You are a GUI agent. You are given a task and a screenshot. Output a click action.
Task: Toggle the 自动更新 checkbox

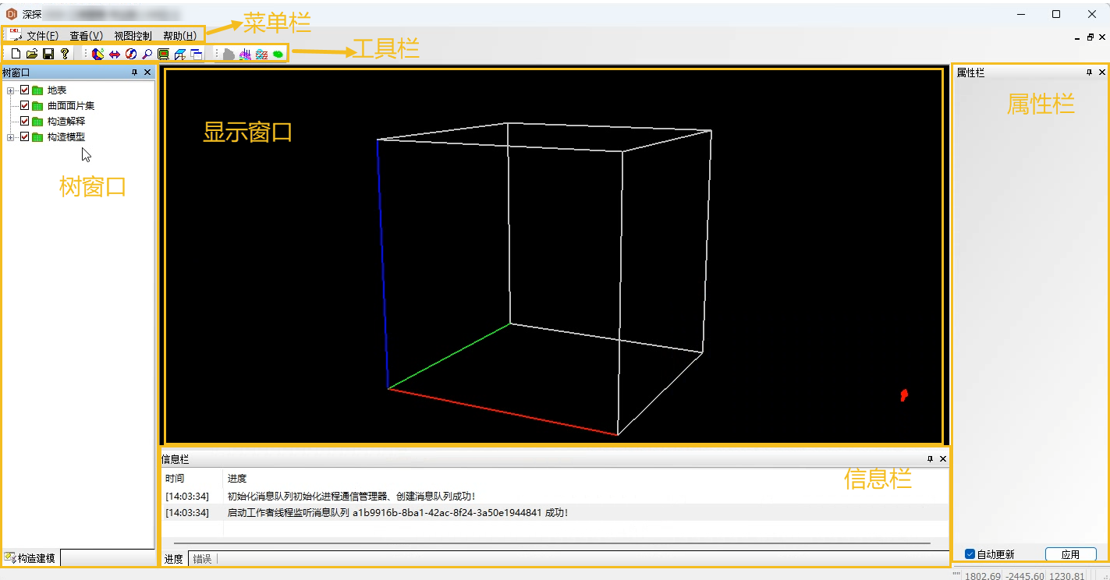click(970, 554)
